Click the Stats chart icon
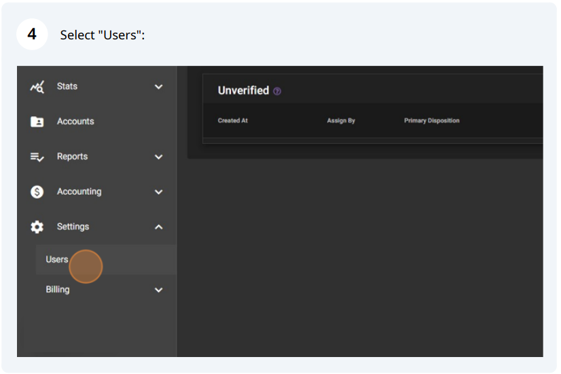561x374 pixels. [37, 86]
